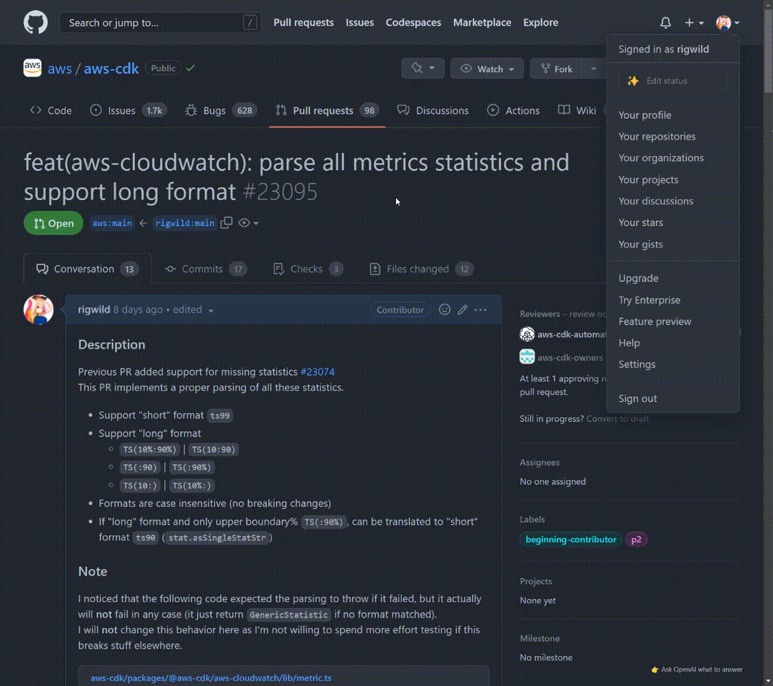Click the Actions play icon
773x686 pixels.
point(493,110)
